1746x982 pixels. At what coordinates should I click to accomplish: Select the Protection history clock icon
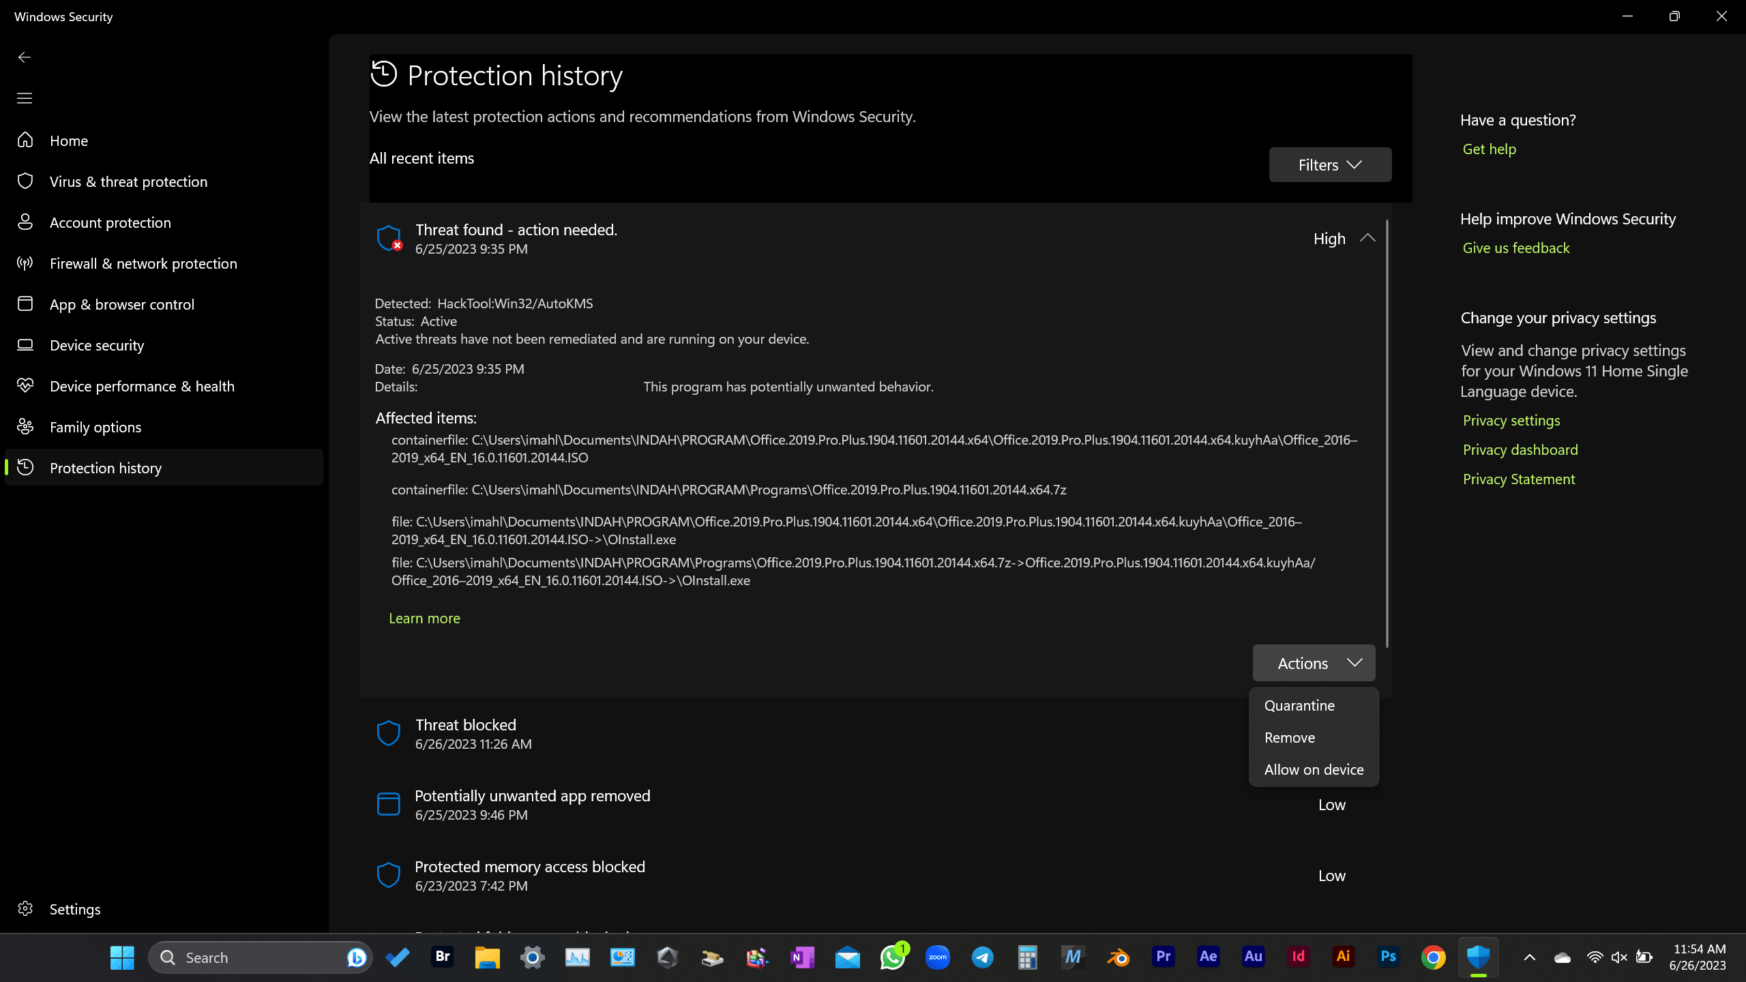(384, 74)
